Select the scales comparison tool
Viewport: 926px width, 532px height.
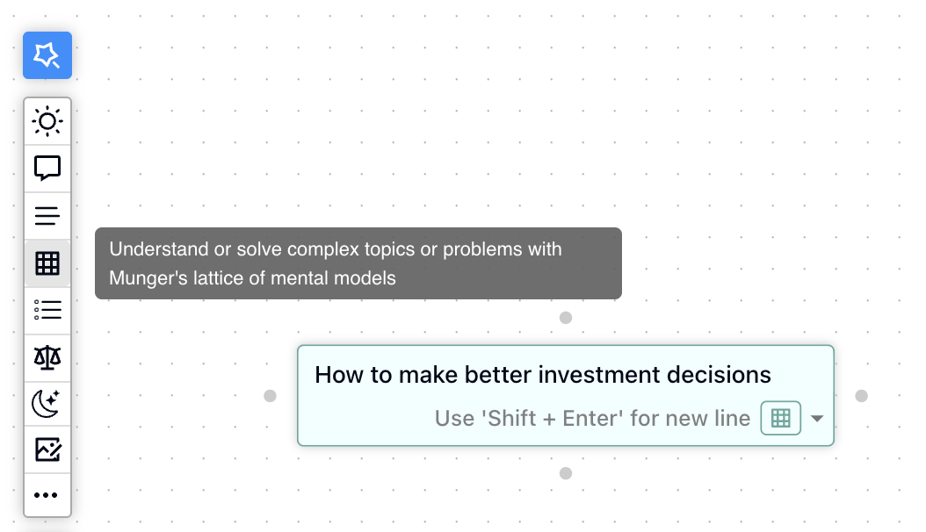[x=47, y=357]
